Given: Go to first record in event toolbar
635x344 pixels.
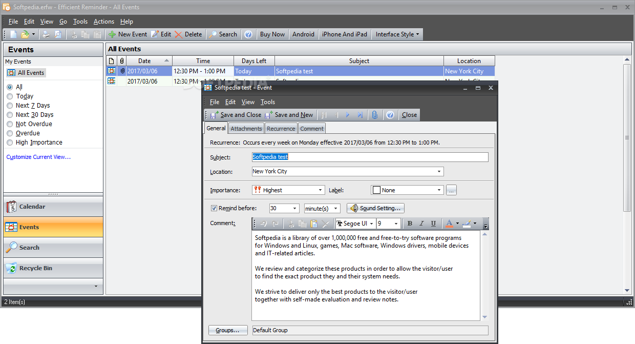Looking at the screenshot, I should pyautogui.click(x=324, y=115).
